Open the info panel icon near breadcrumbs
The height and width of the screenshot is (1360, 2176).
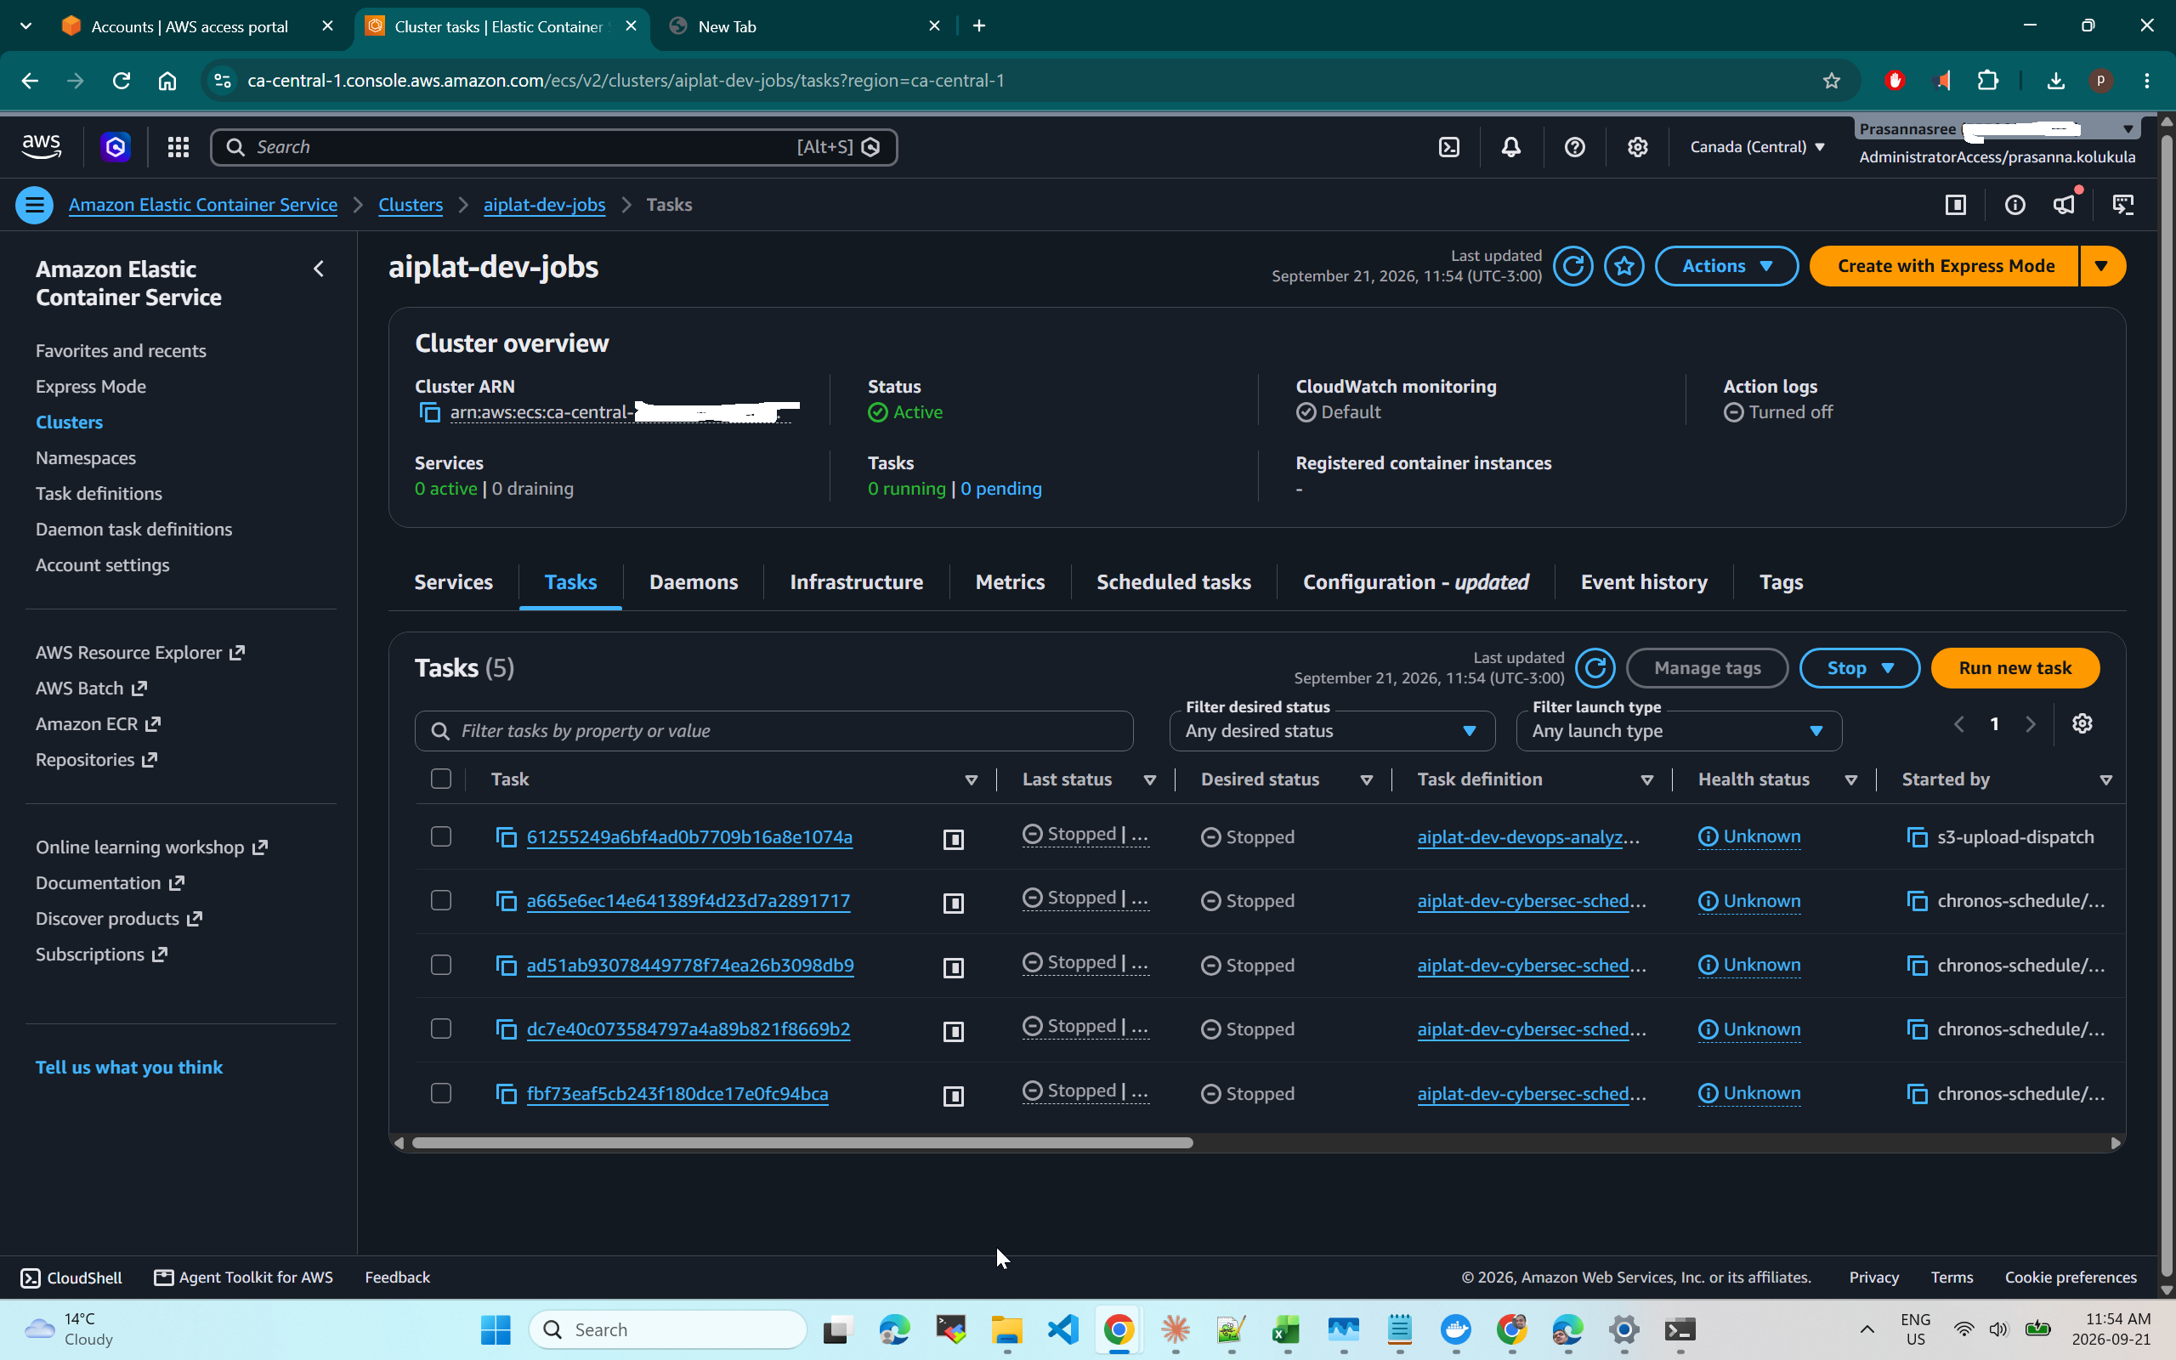click(2015, 205)
